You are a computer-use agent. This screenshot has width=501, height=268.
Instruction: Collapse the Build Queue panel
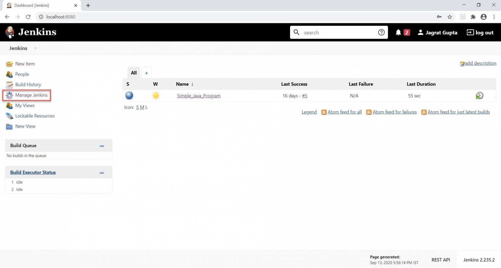point(102,146)
